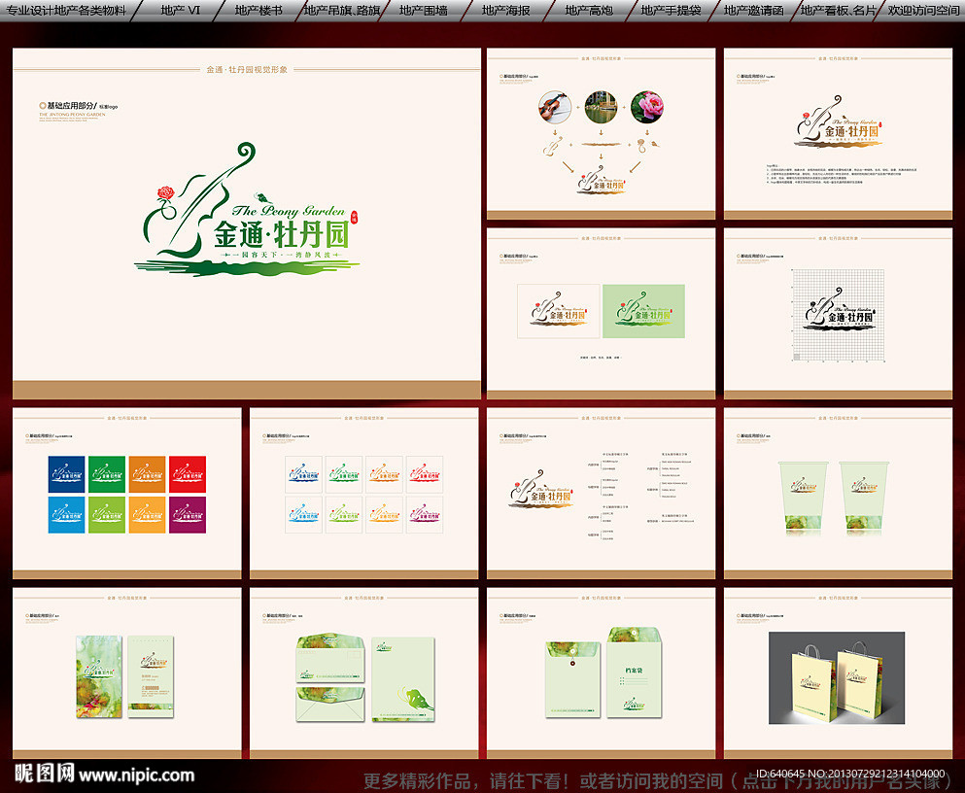The image size is (965, 793).
Task: Open the 地产高炮 tab label
Action: [589, 10]
